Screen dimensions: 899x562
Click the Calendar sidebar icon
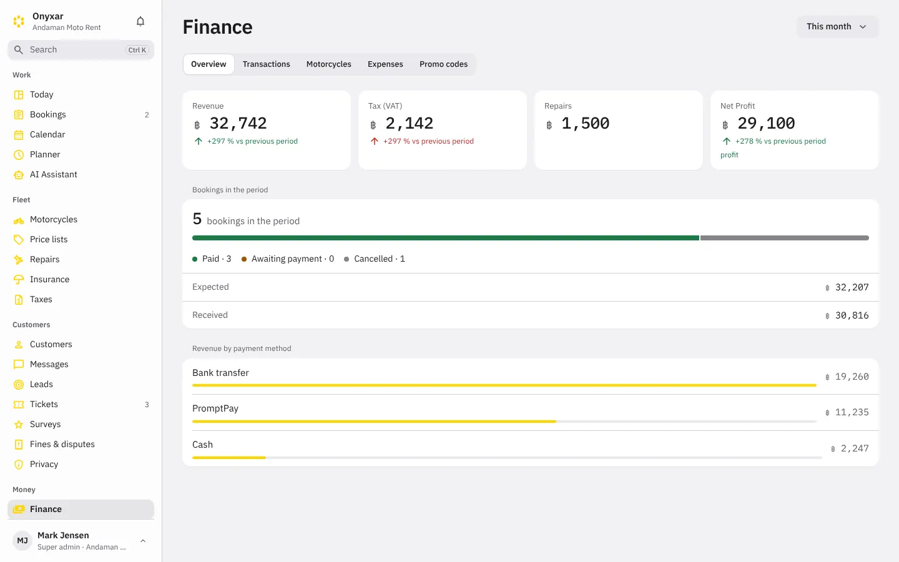point(19,135)
